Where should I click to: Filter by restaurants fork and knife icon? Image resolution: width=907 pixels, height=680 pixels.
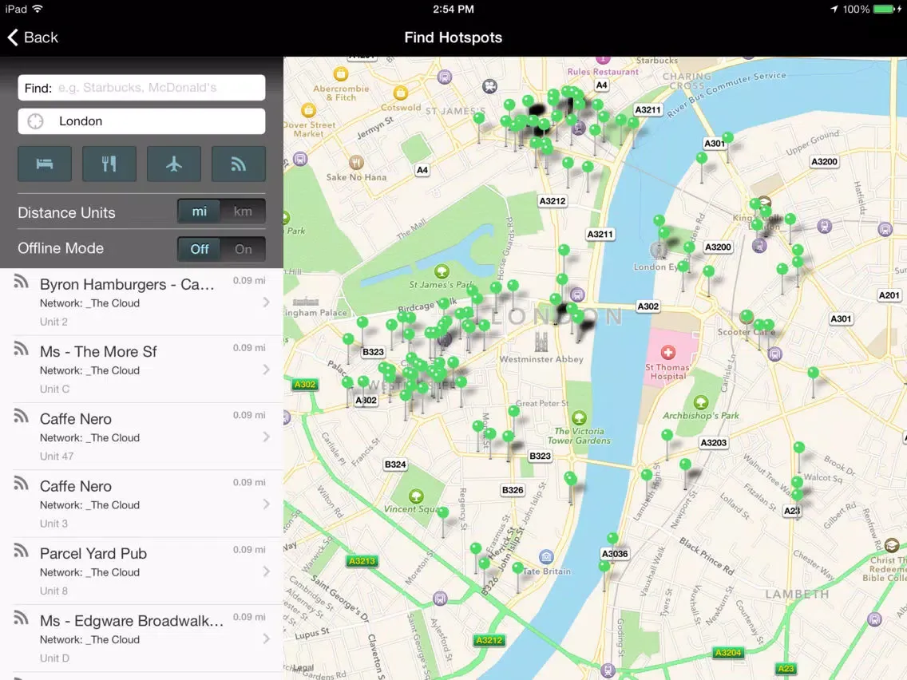(109, 164)
